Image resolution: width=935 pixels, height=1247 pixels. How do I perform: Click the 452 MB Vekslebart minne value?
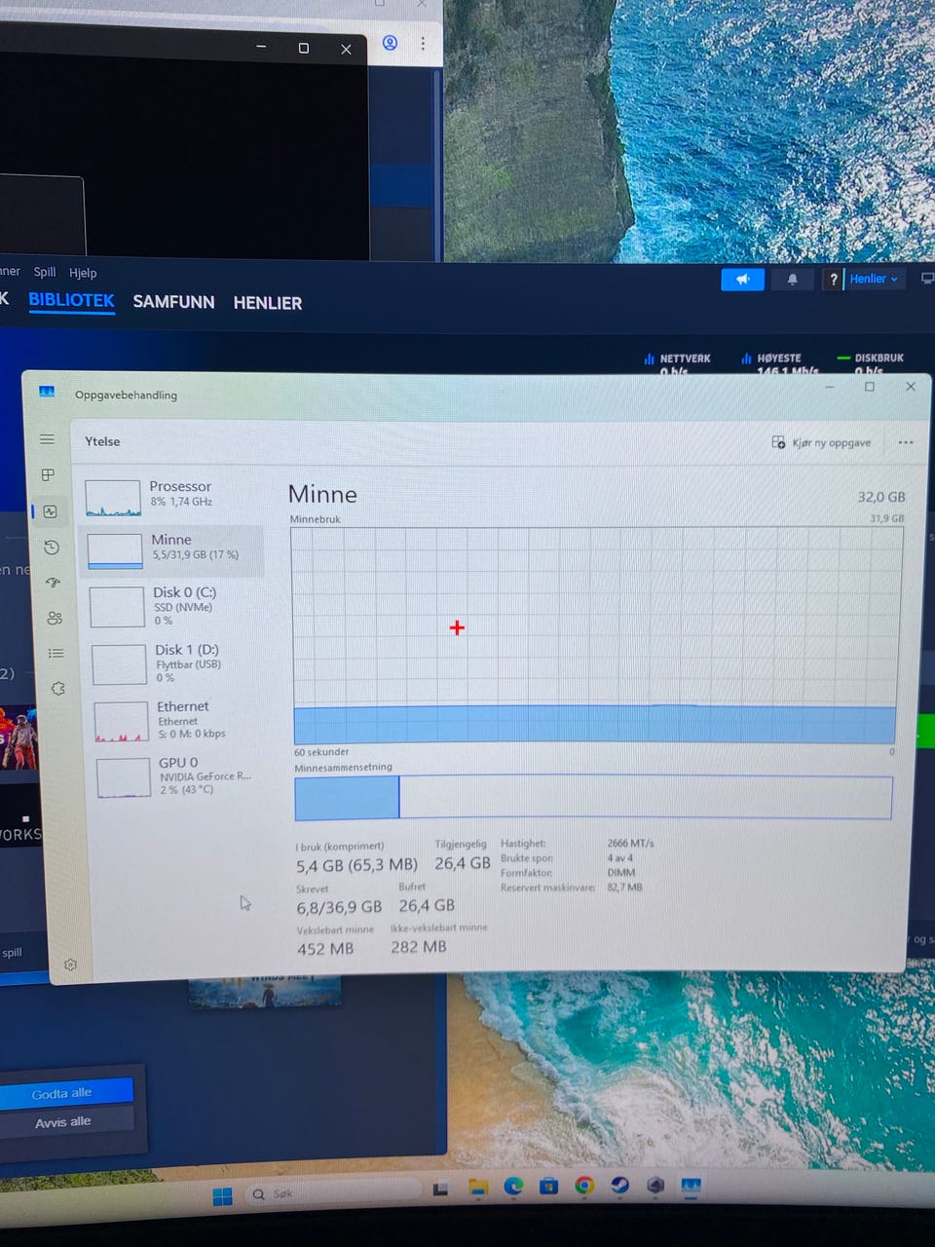click(x=325, y=949)
